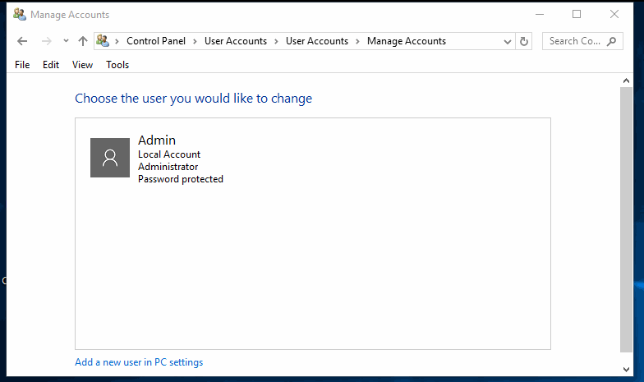Viewport: 644px width, 382px height.
Task: Click the Manage Accounts breadcrumb
Action: (407, 41)
